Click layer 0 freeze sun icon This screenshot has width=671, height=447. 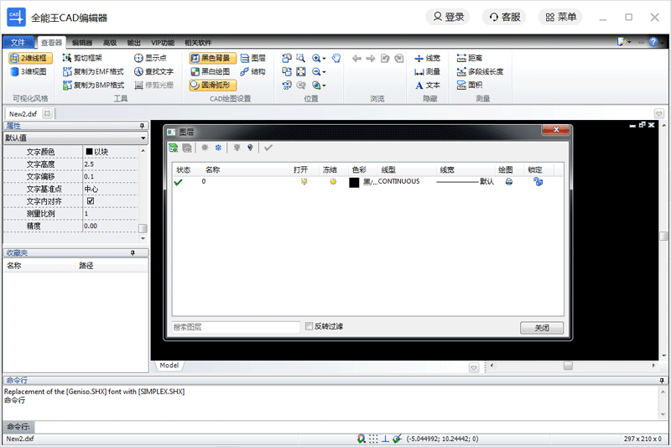[333, 181]
